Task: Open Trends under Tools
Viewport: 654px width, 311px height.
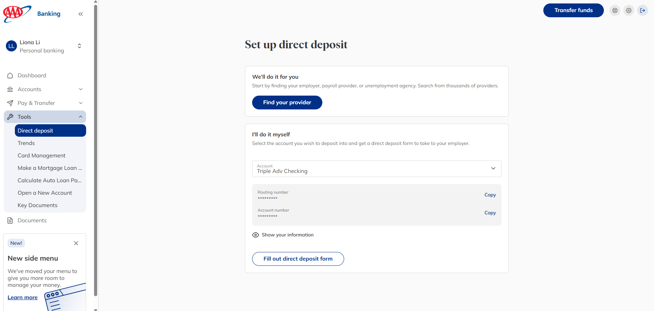Action: tap(26, 143)
